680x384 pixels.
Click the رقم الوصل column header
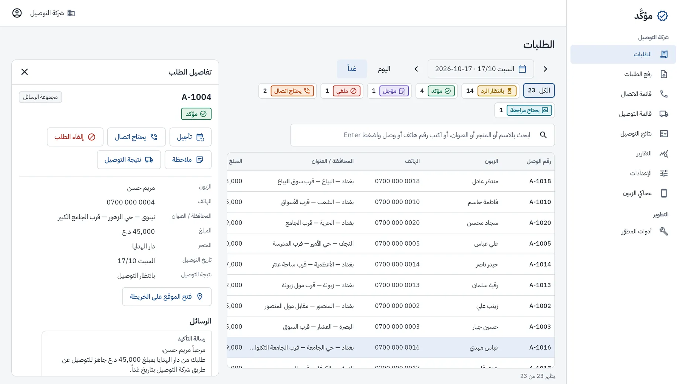coord(539,161)
